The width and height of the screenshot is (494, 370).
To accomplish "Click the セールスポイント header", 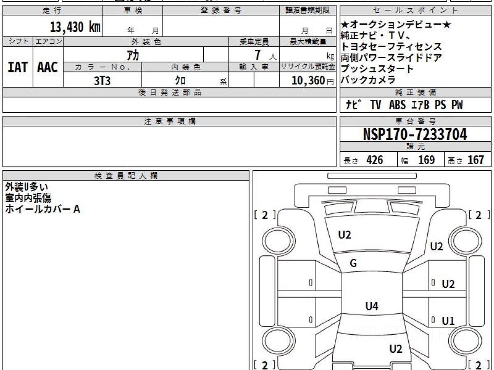I will pos(416,11).
